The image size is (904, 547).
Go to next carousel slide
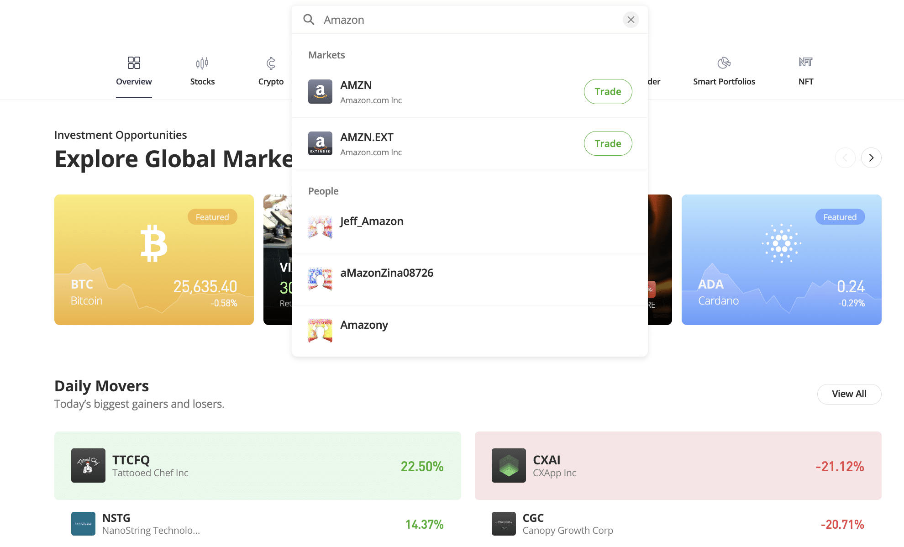pos(871,158)
